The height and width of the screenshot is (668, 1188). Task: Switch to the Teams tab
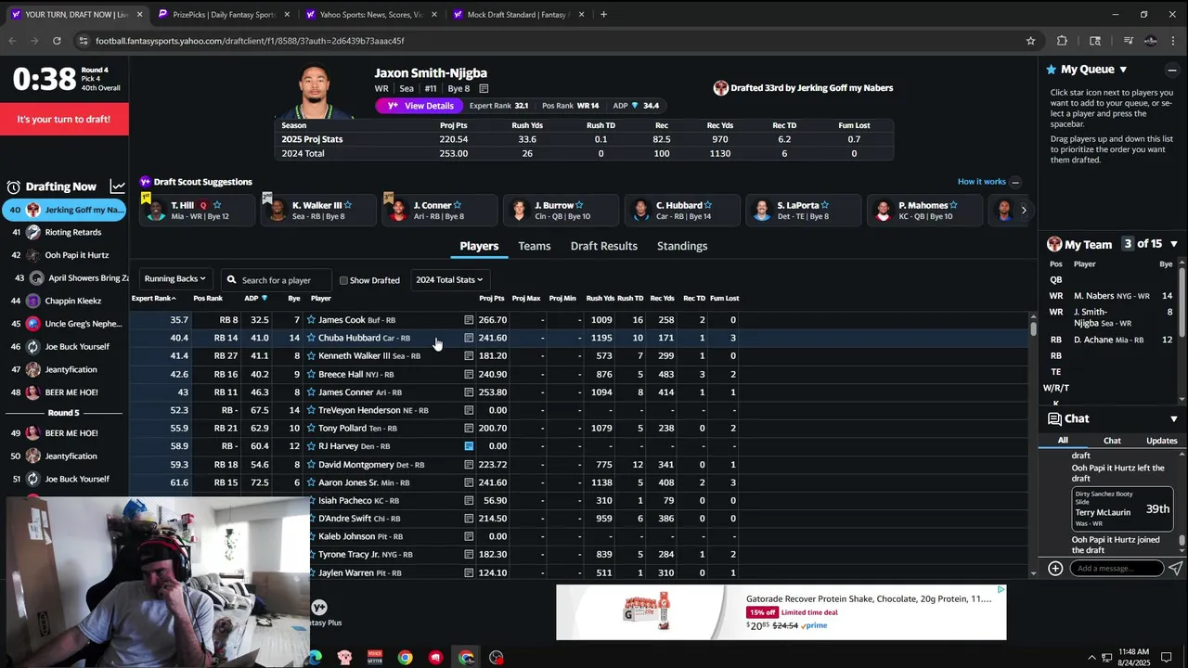click(535, 246)
